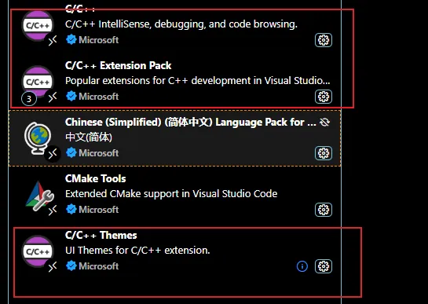This screenshot has height=304, width=428.
Task: Select the C/C++ Themes title
Action: click(x=101, y=235)
